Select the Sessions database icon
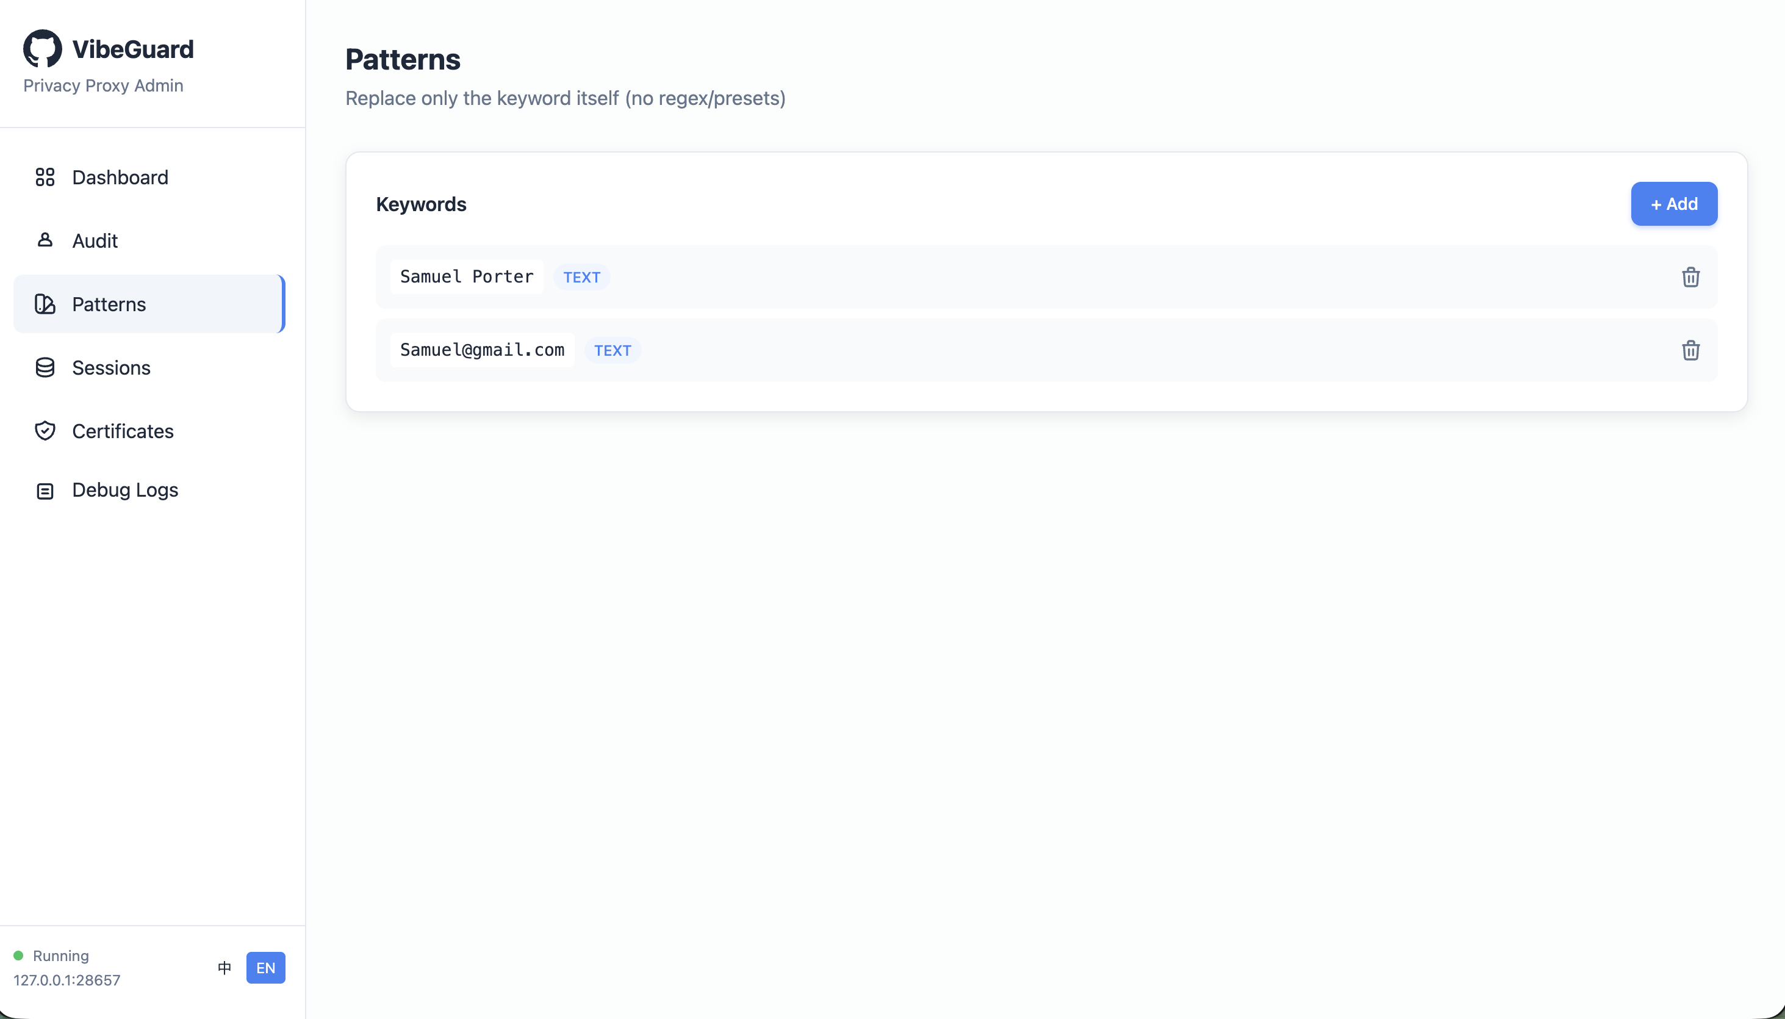The image size is (1785, 1019). pos(45,367)
